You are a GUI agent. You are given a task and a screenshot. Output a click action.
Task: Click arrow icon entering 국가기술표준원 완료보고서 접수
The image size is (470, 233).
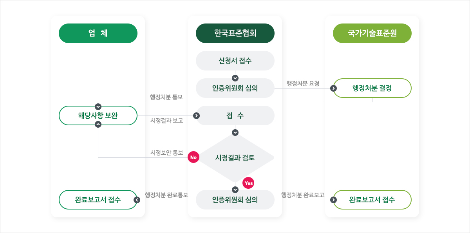333,200
